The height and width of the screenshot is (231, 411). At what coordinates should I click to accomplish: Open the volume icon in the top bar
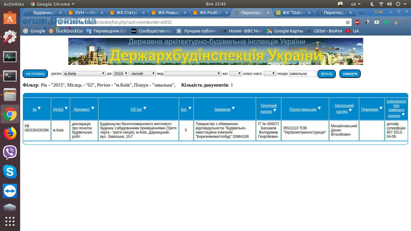coord(390,4)
